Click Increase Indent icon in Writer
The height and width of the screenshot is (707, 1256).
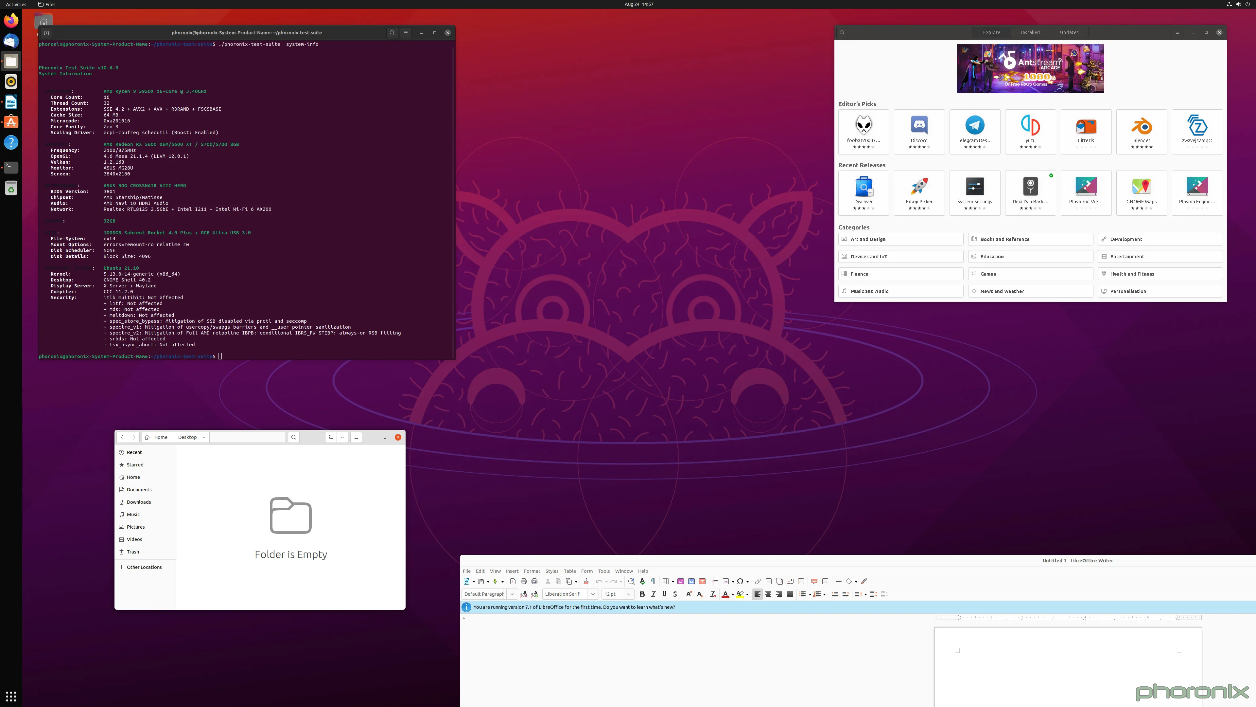pos(835,594)
